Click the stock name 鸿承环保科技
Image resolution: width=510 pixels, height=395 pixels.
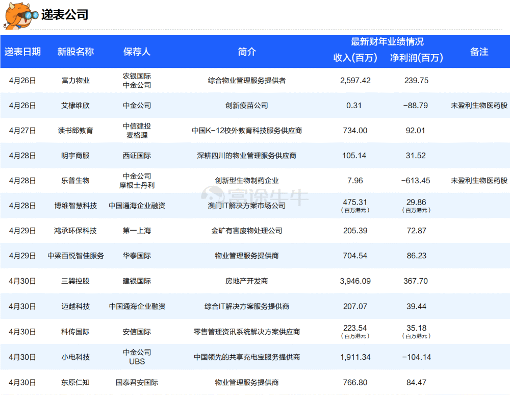[x=75, y=231]
